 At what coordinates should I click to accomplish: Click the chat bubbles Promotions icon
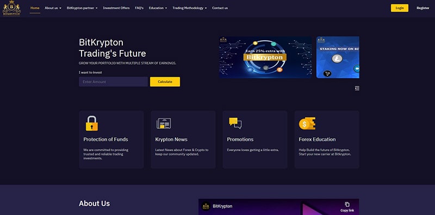pos(235,123)
